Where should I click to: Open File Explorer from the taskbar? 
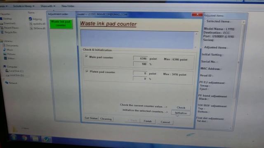35,139
